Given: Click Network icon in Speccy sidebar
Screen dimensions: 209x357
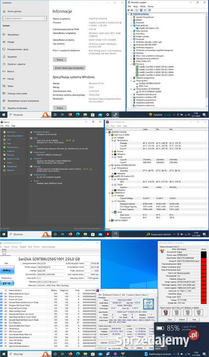Looking at the screenshot, I should [x=4, y=170].
